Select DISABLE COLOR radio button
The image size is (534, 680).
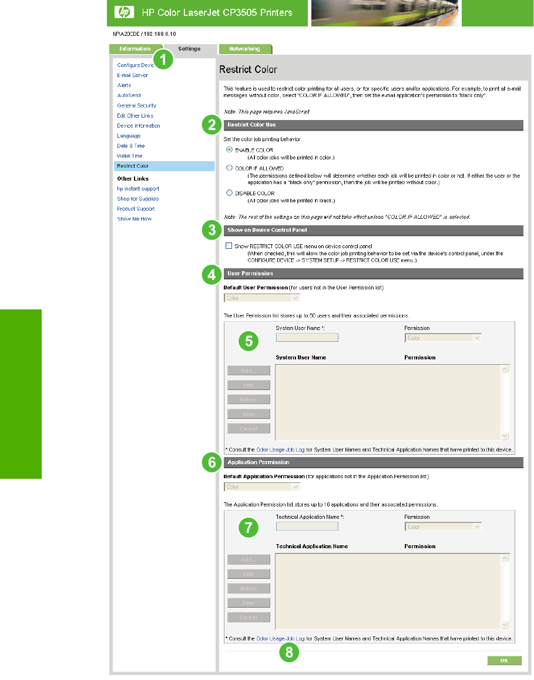pyautogui.click(x=230, y=193)
